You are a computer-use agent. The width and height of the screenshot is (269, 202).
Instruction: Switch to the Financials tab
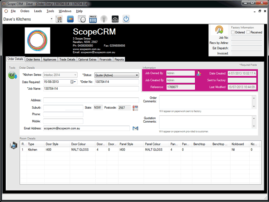pos(105,59)
